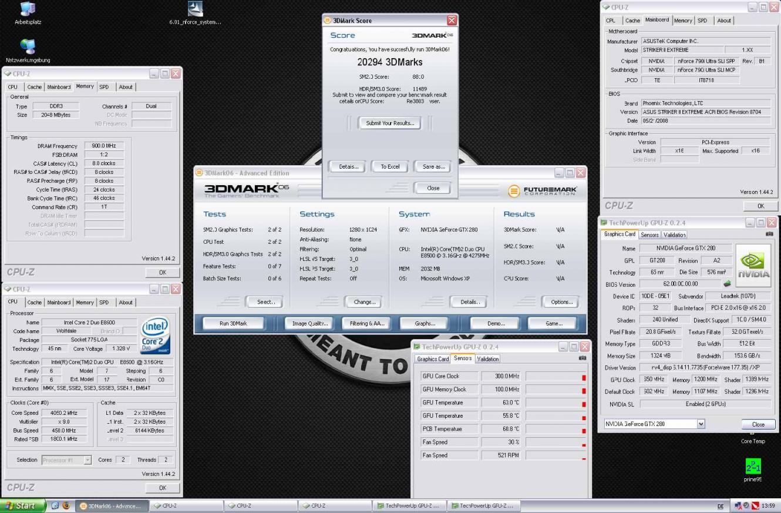
Task: Open Image Quality in 3DMark06
Action: (310, 323)
